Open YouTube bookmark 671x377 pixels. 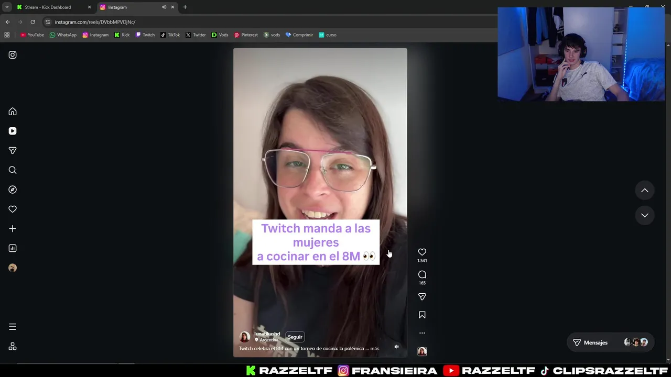click(x=33, y=35)
